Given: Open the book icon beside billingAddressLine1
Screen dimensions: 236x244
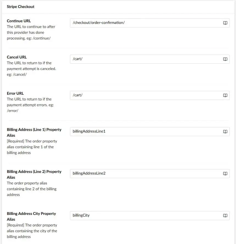Looking at the screenshot, I should point(225,132).
